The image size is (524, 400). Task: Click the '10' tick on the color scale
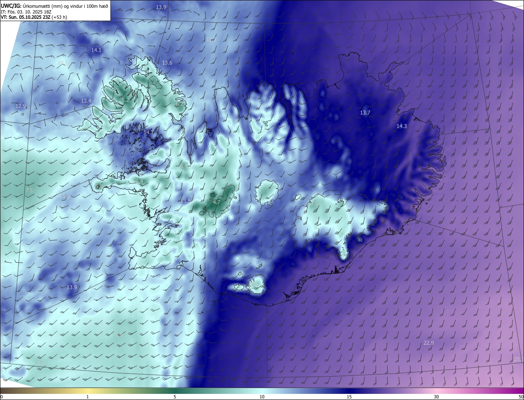[262, 397]
